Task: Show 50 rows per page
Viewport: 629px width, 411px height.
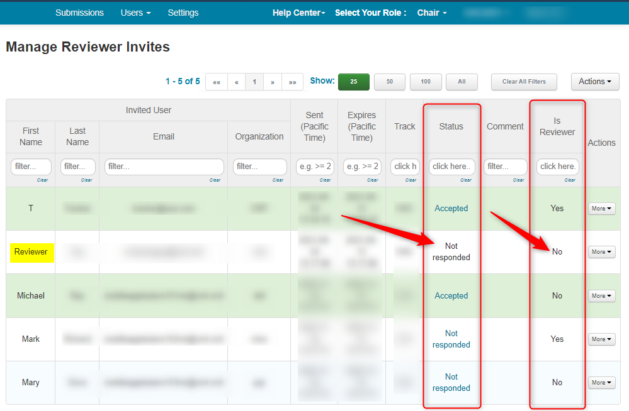Action: click(x=390, y=82)
